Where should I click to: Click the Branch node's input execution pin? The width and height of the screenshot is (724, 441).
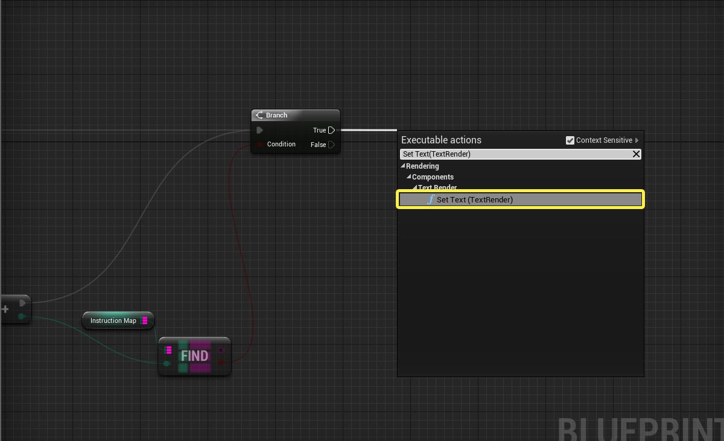click(x=259, y=130)
